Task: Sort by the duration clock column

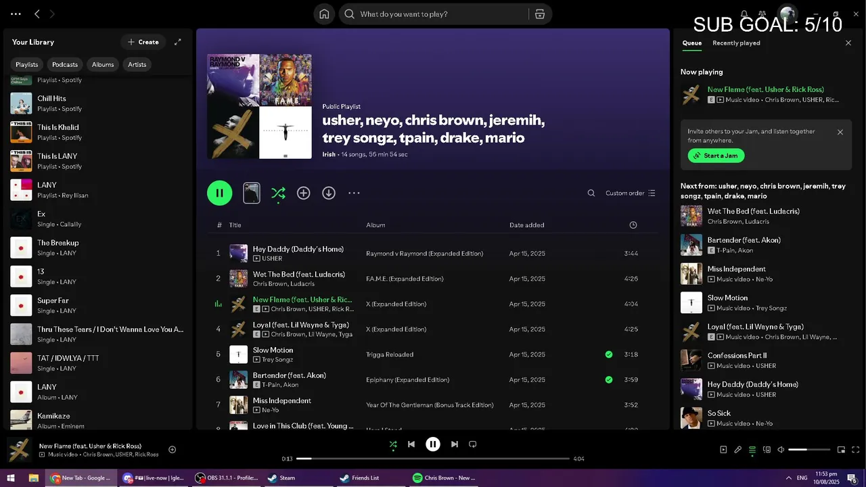Action: coord(633,225)
